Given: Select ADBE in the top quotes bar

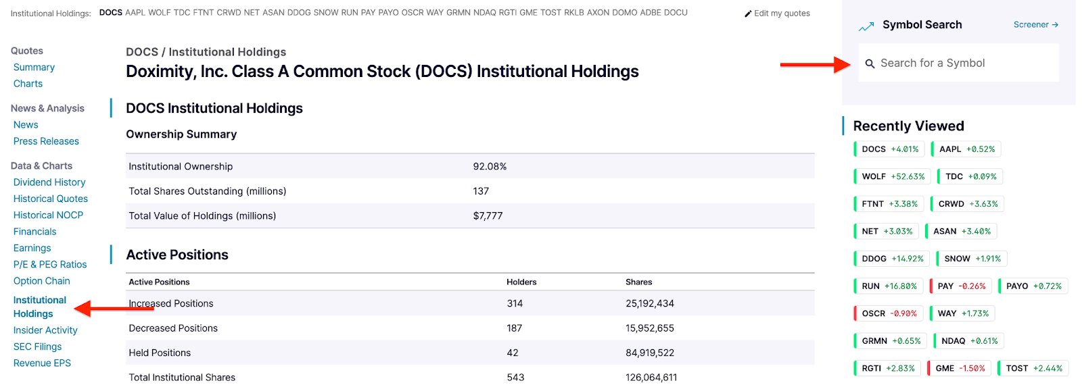Looking at the screenshot, I should point(651,13).
